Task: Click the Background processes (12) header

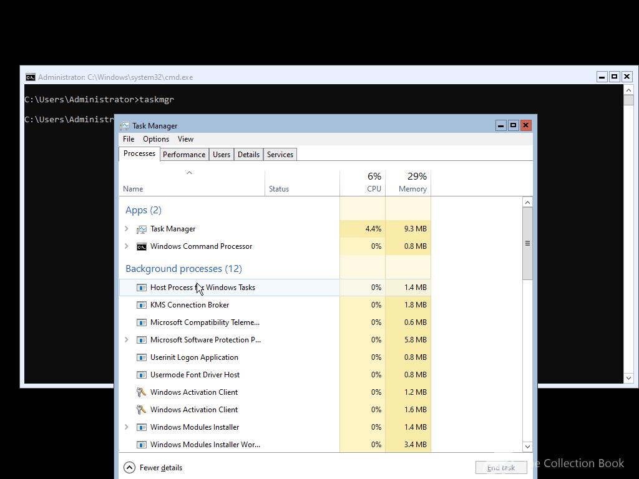Action: click(184, 269)
